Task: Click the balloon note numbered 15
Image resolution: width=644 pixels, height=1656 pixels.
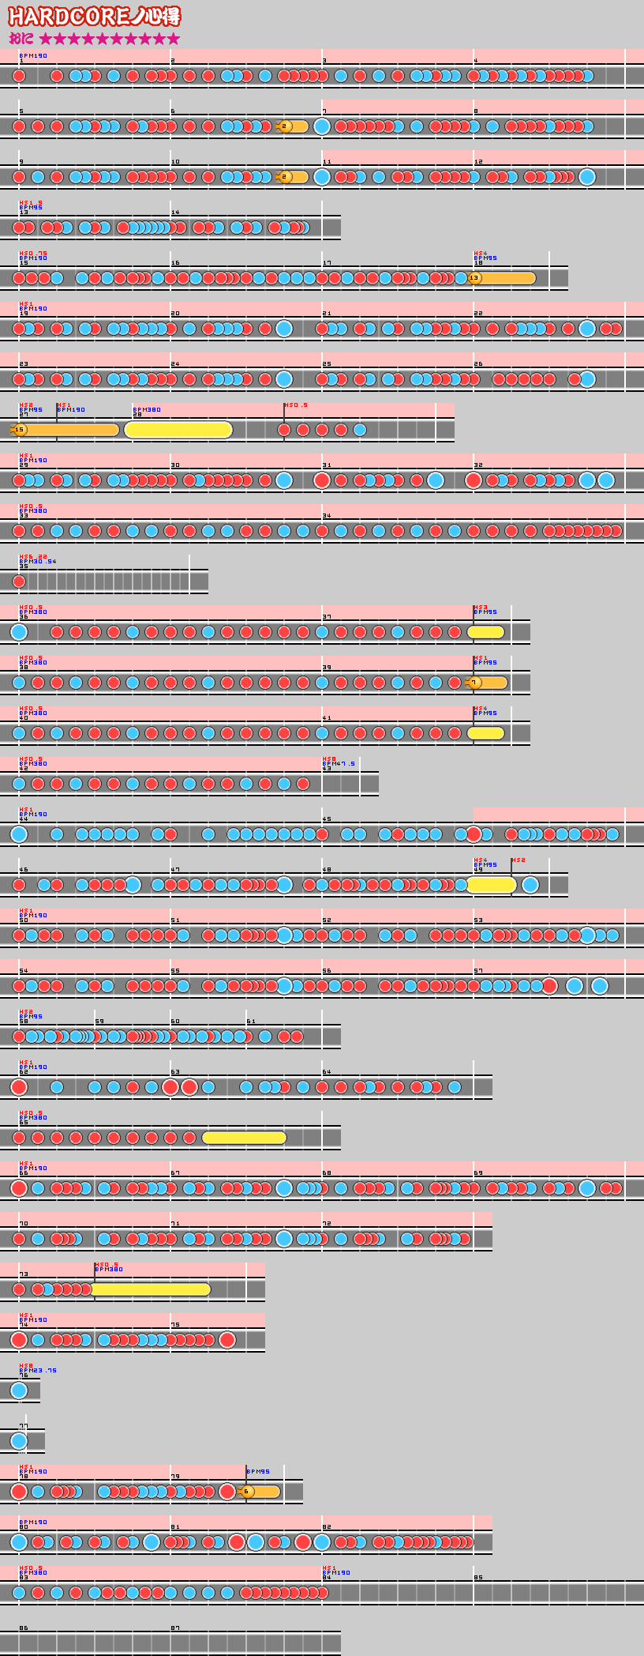Action: pos(20,430)
